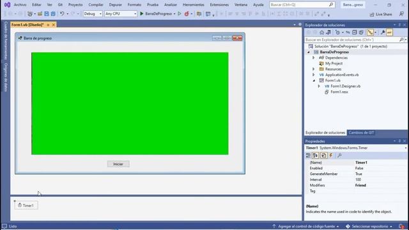409x230 pixels.
Task: Click the pending changes filter clock icon
Action: (338, 33)
